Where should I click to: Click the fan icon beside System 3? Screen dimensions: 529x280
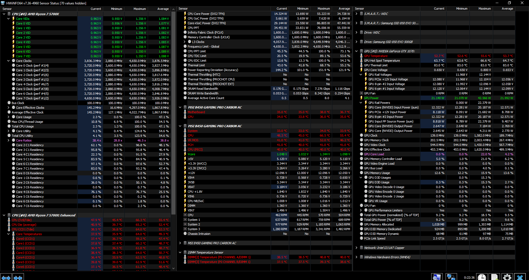click(185, 229)
